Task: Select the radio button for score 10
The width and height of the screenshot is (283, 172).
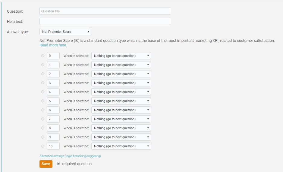Action: [43, 146]
